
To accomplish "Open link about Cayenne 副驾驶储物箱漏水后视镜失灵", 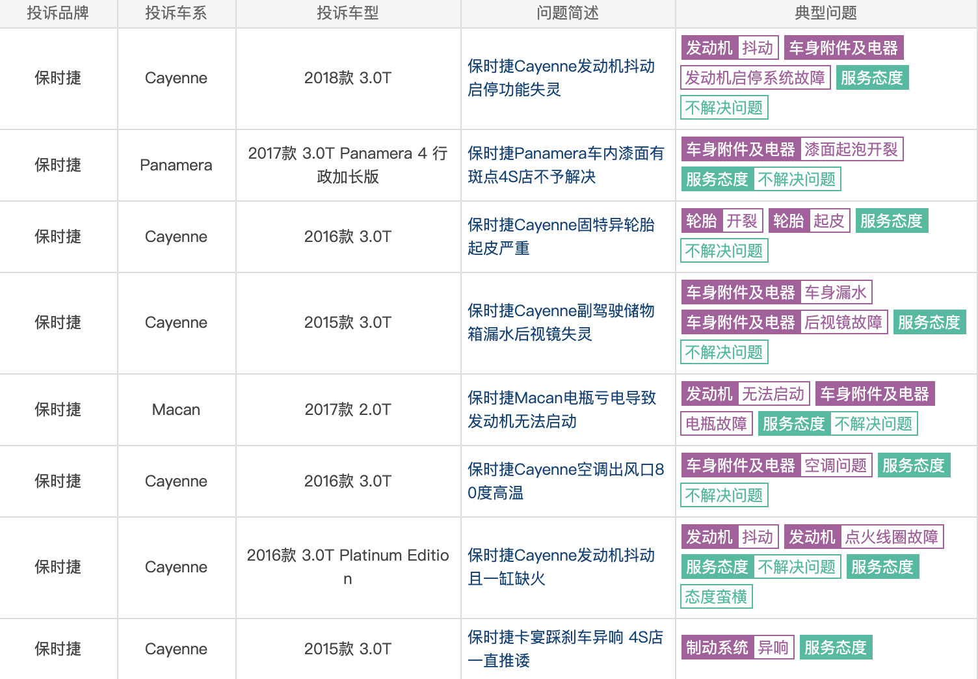I will (x=561, y=323).
